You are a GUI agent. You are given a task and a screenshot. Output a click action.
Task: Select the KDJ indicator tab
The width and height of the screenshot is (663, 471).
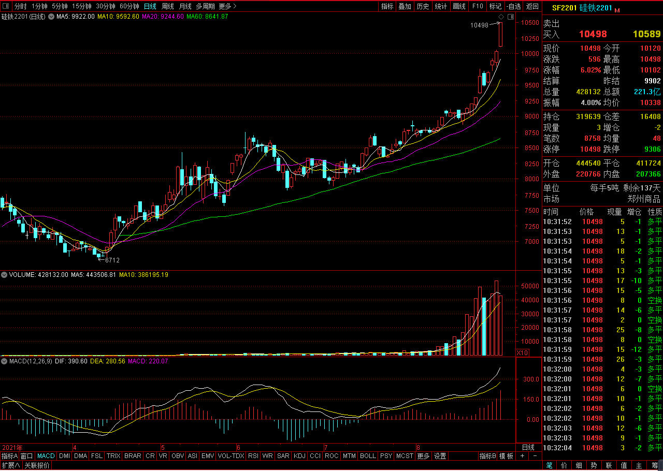299,456
